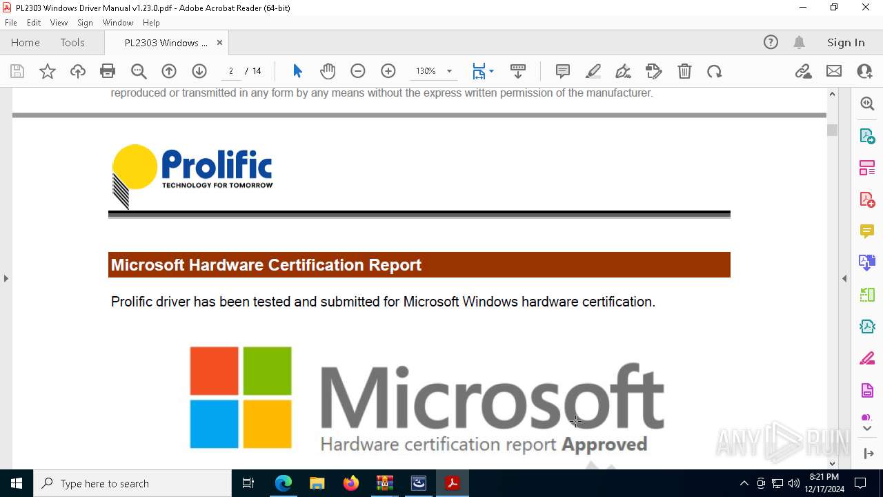Open search tool in right pane

[867, 104]
